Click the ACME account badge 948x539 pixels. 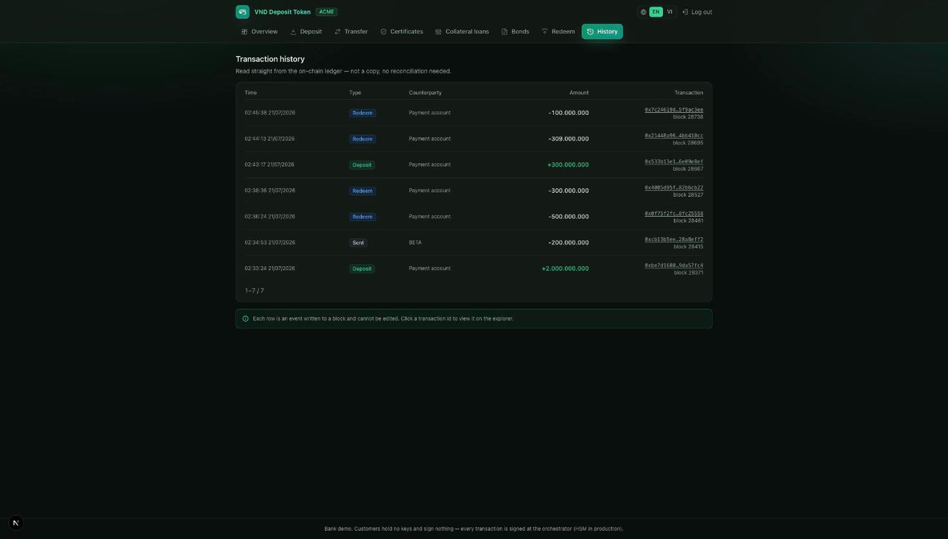pyautogui.click(x=326, y=12)
